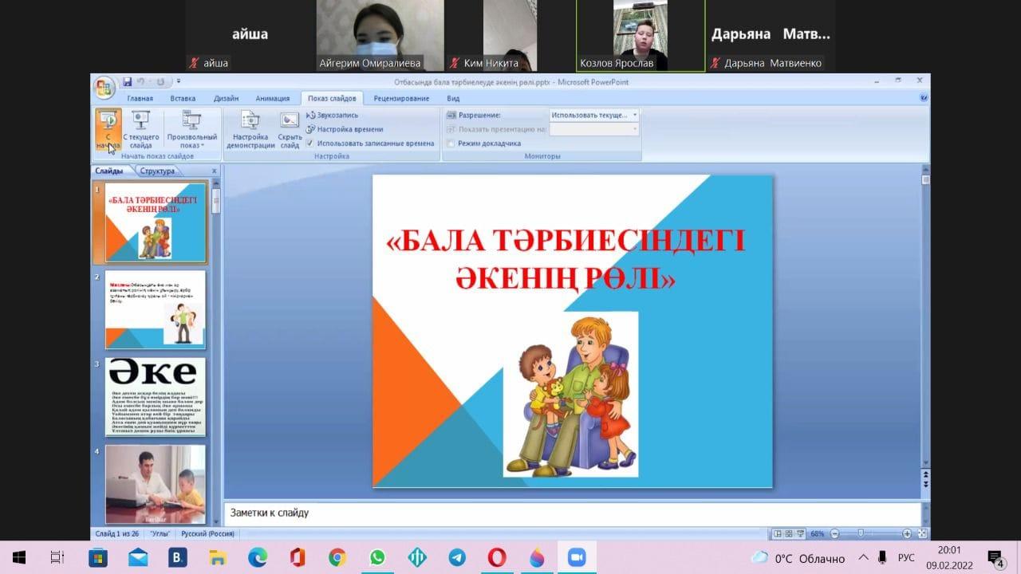This screenshot has height=574, width=1021.
Task: Open the Показать презентацию на dropdown
Action: (x=594, y=128)
